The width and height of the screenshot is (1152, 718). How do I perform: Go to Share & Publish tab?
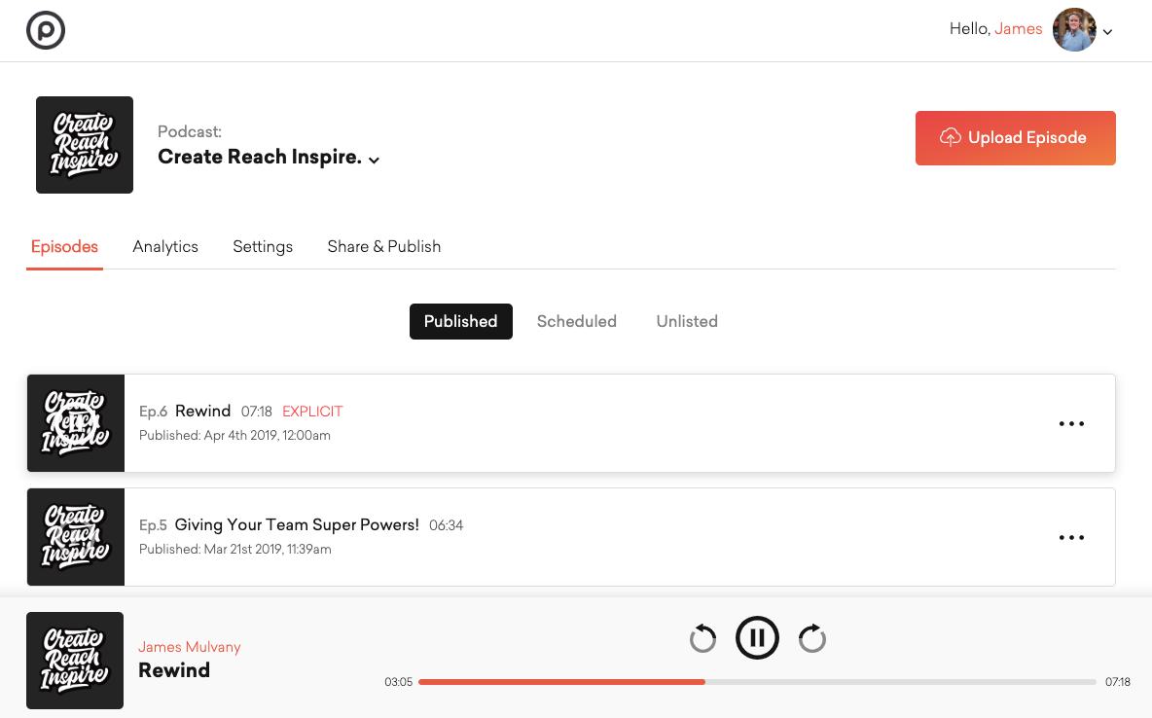click(384, 247)
